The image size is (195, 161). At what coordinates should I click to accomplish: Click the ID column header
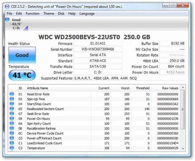(x=20, y=88)
